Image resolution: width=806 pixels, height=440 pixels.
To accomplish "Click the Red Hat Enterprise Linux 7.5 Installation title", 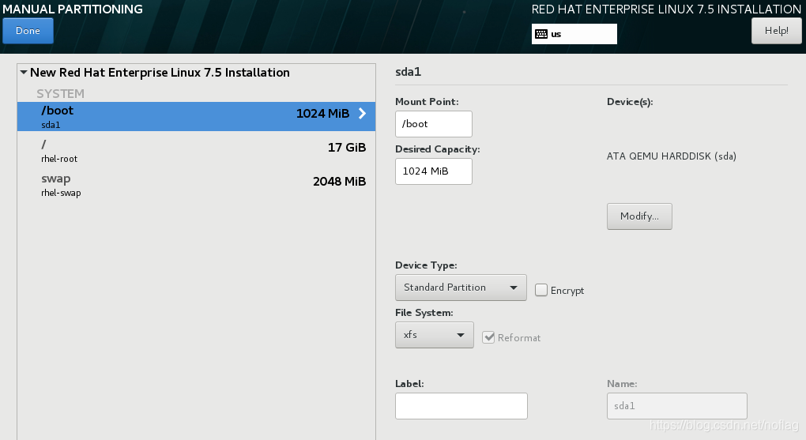I will 666,9.
